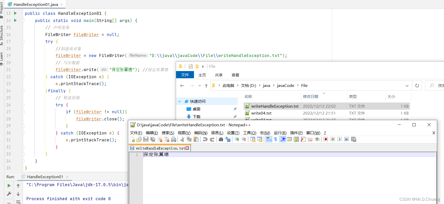Run class with gutter arrow on line 13
The height and width of the screenshot is (204, 444).
click(x=15, y=13)
